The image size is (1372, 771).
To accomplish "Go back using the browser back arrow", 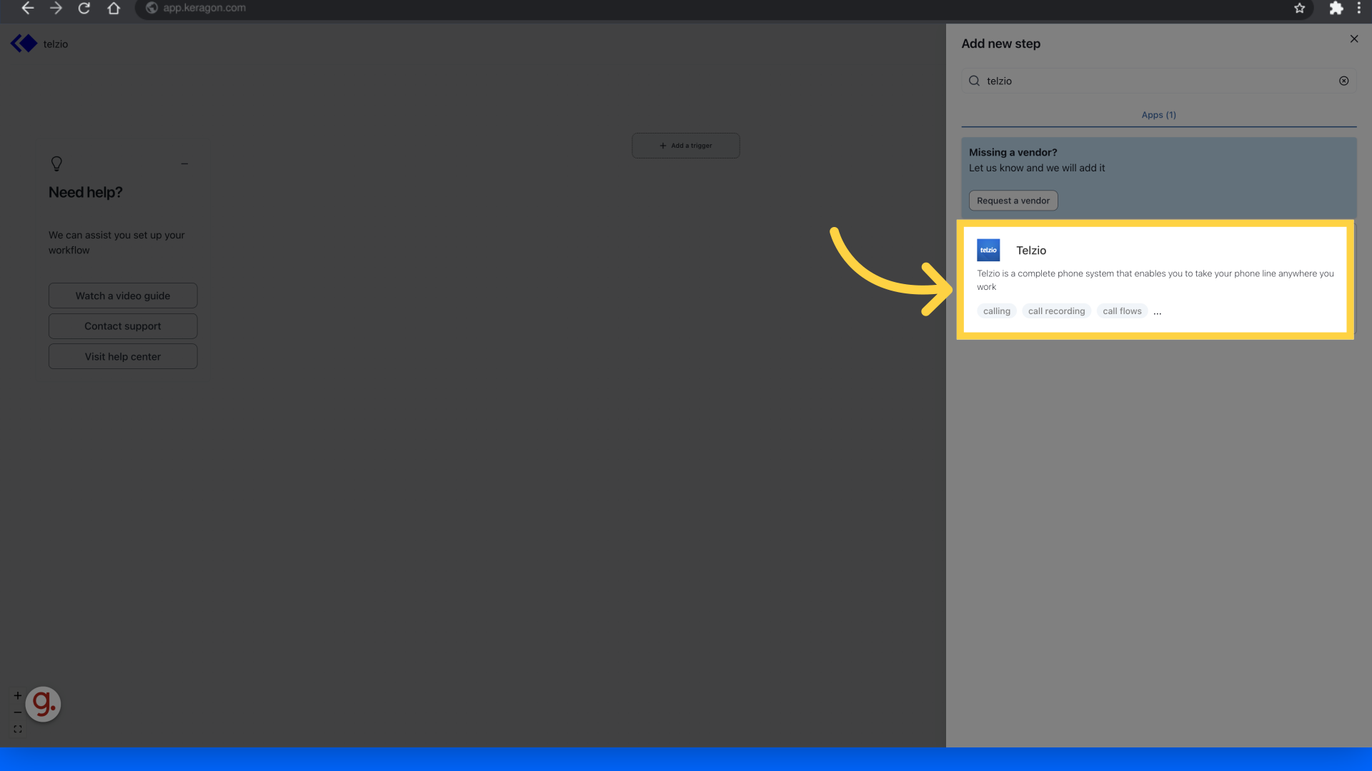I will (28, 8).
